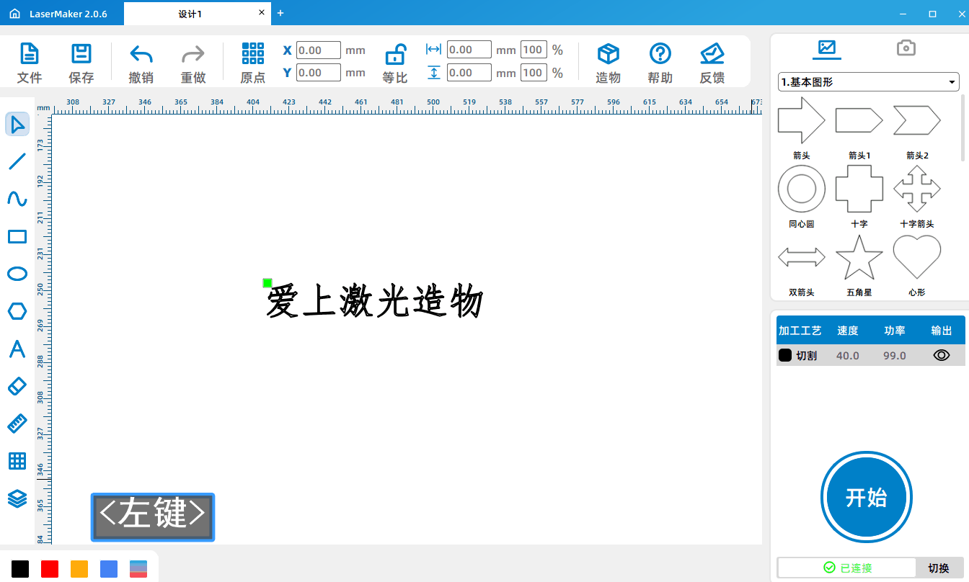The width and height of the screenshot is (969, 582).
Task: Select the ellipse tool
Action: (x=17, y=274)
